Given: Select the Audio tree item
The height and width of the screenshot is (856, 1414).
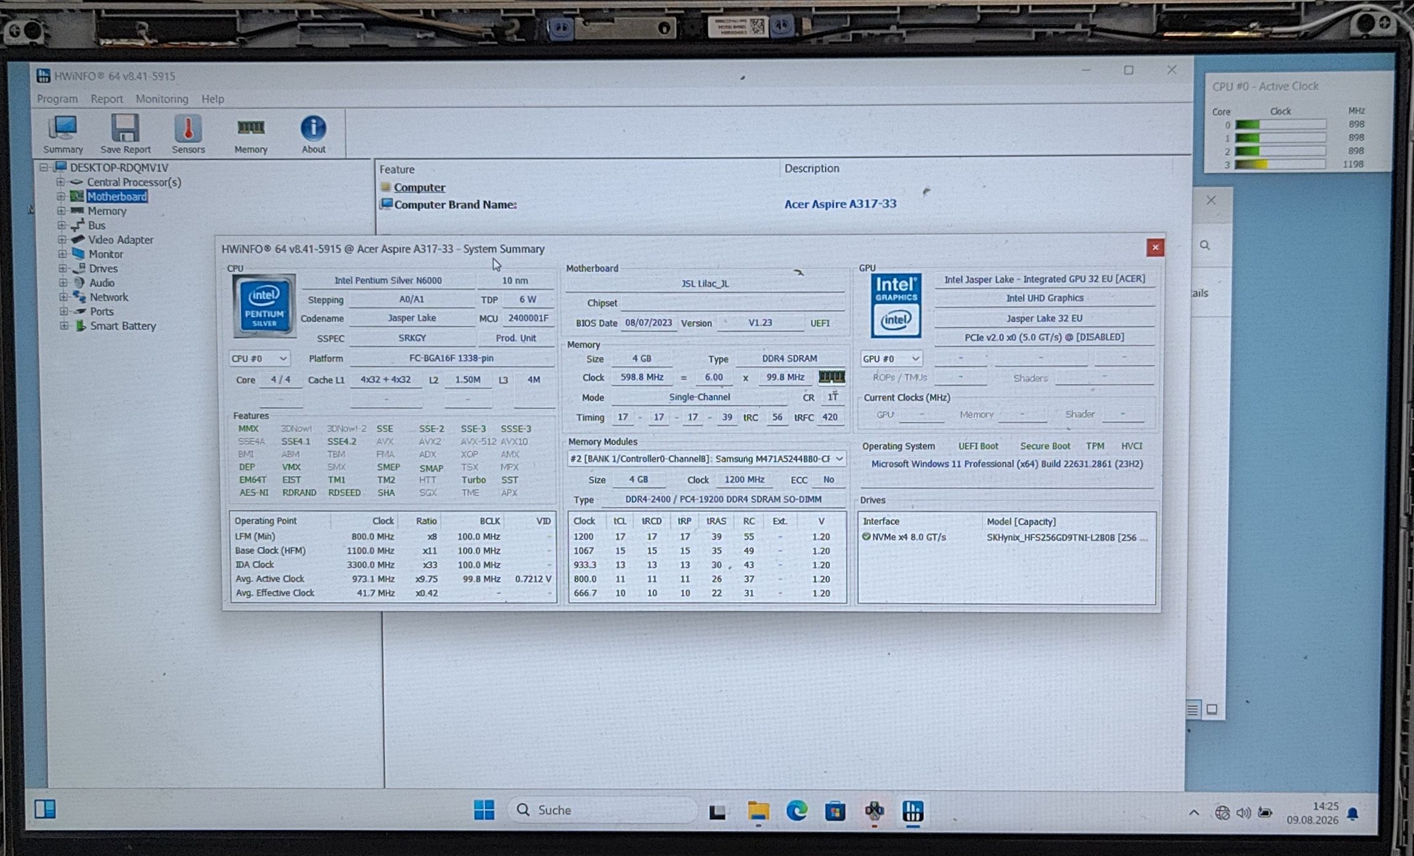Looking at the screenshot, I should point(102,282).
